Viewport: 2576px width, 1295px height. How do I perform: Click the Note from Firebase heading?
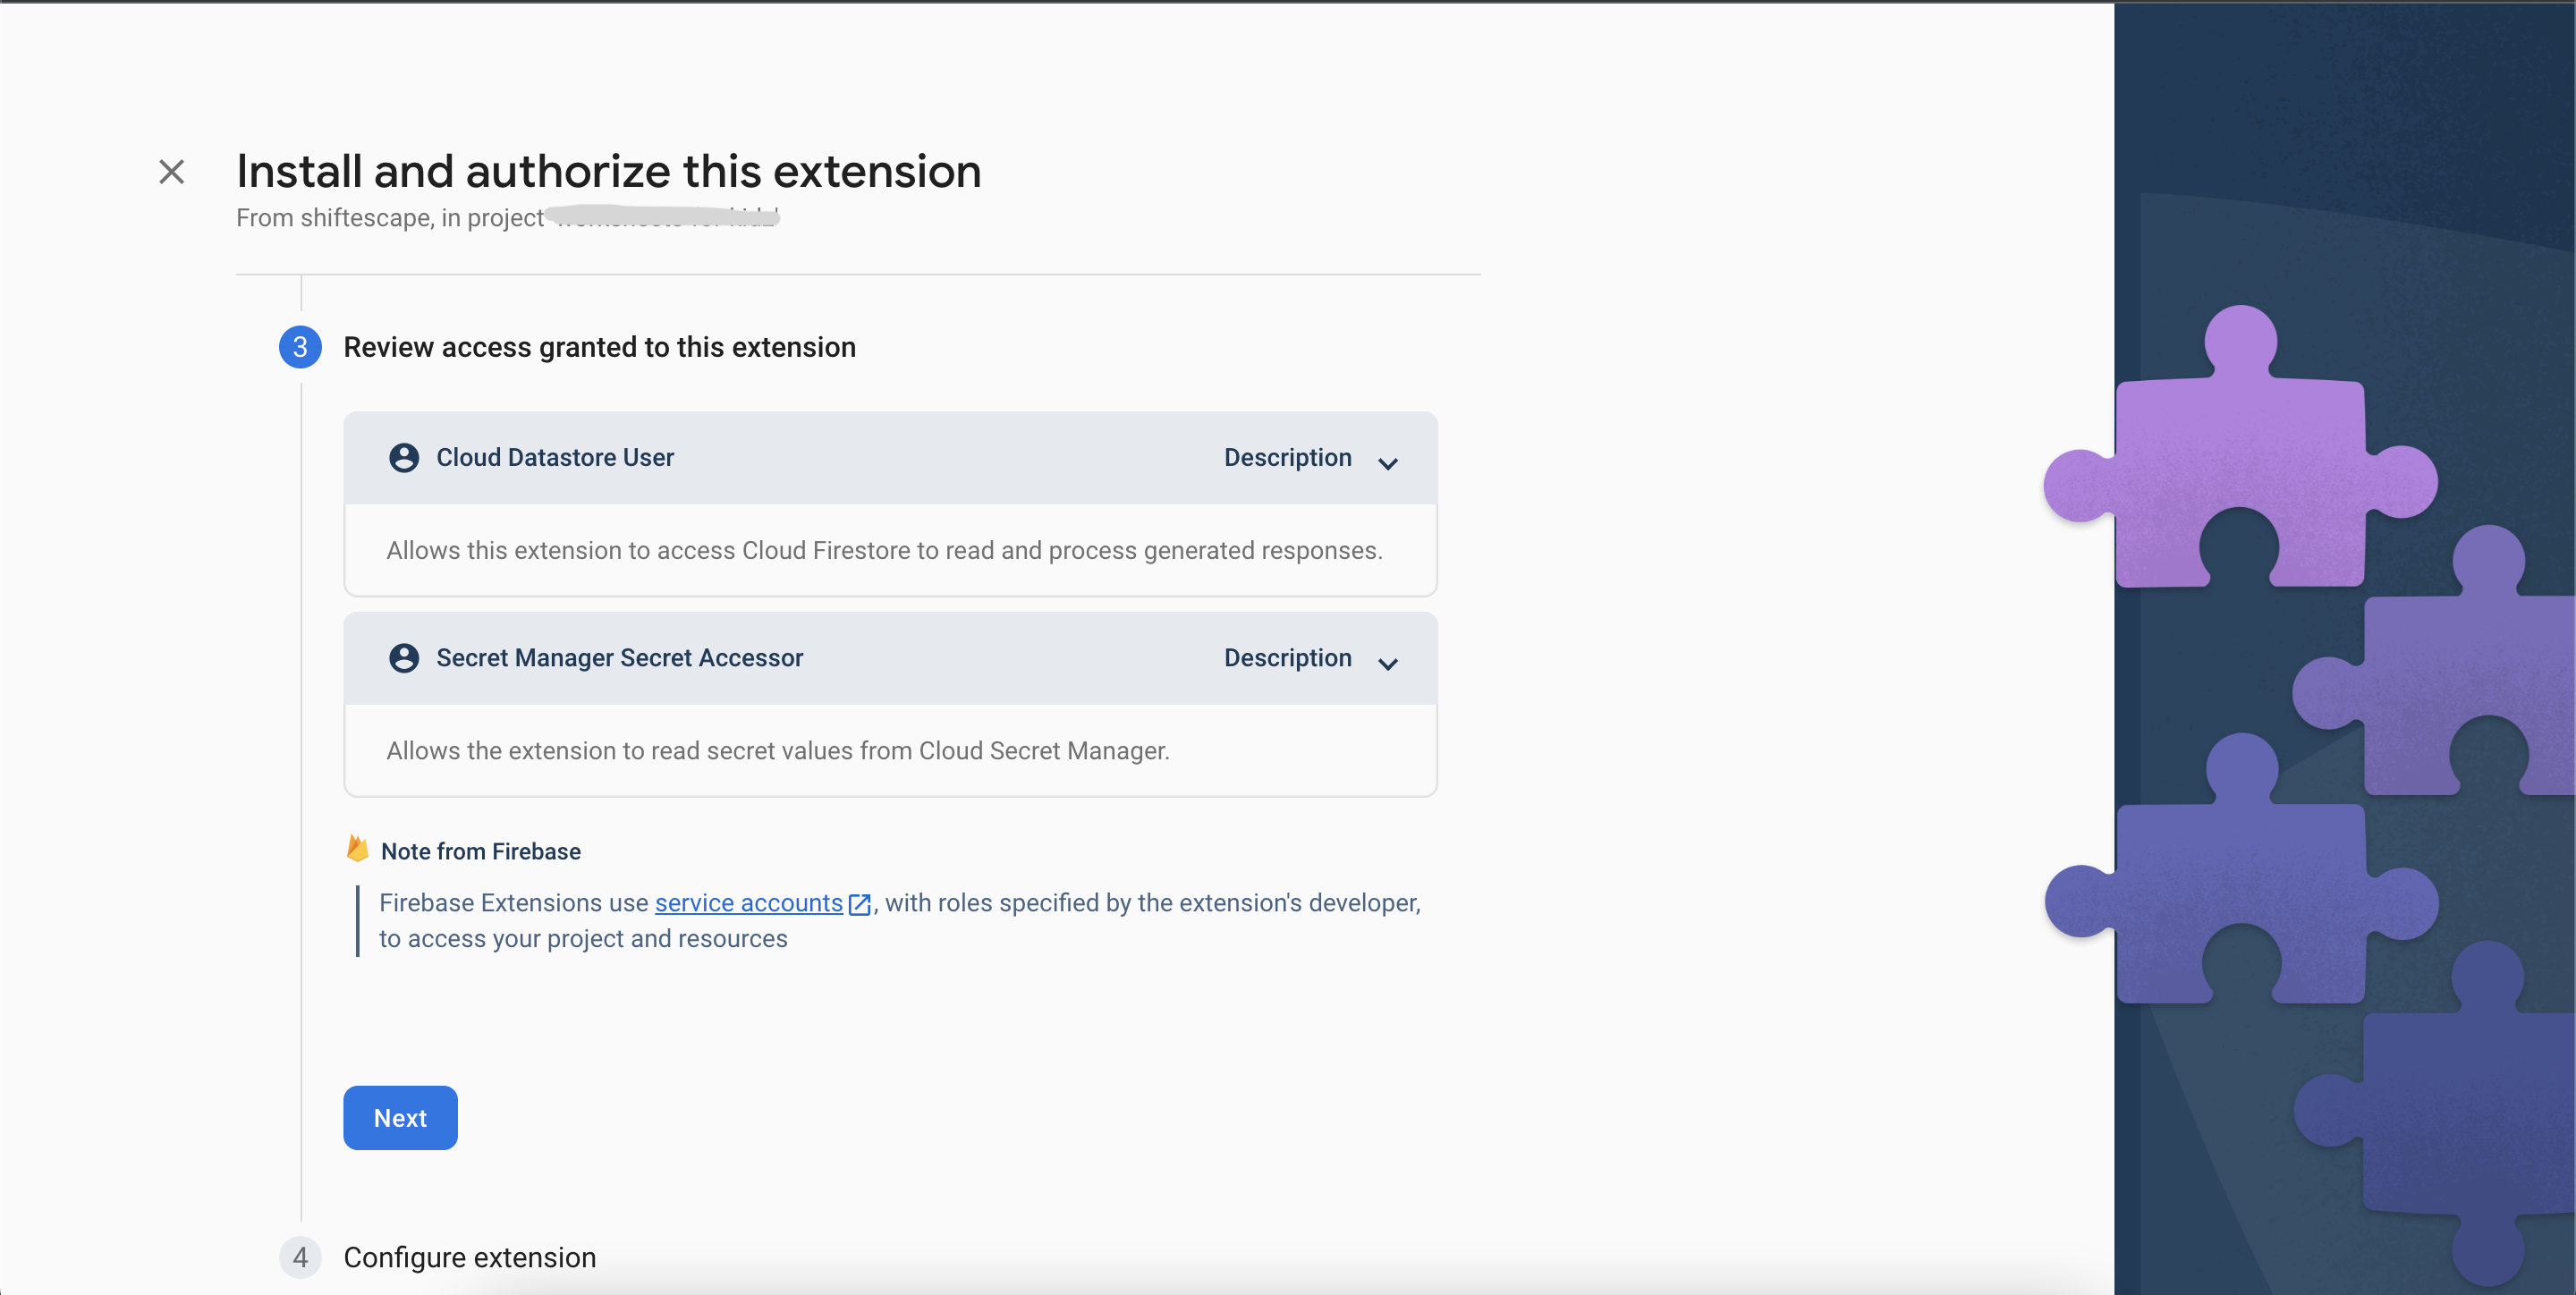tap(481, 851)
